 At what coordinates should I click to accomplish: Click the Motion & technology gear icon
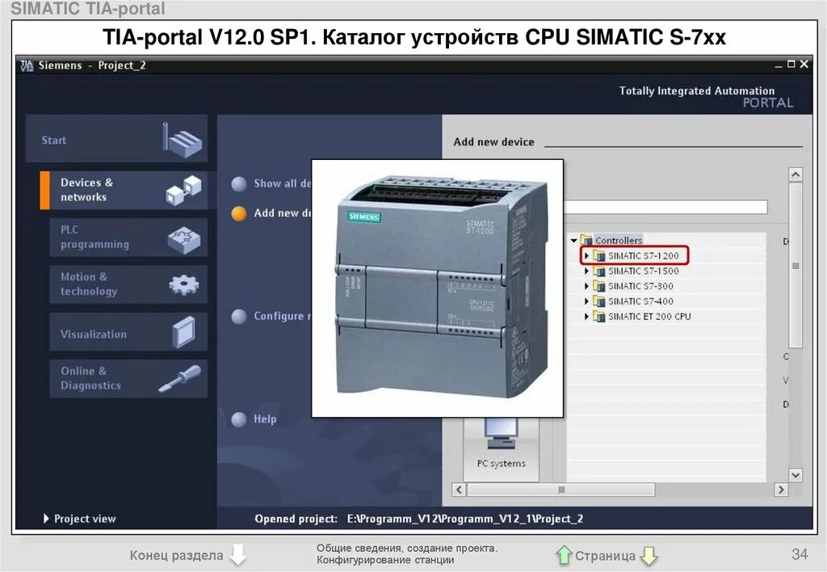[x=183, y=285]
